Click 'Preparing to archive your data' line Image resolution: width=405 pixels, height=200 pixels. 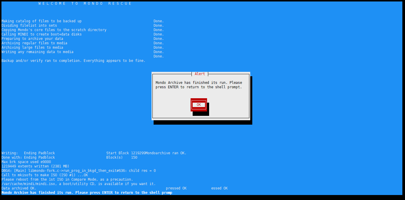click(x=32, y=39)
